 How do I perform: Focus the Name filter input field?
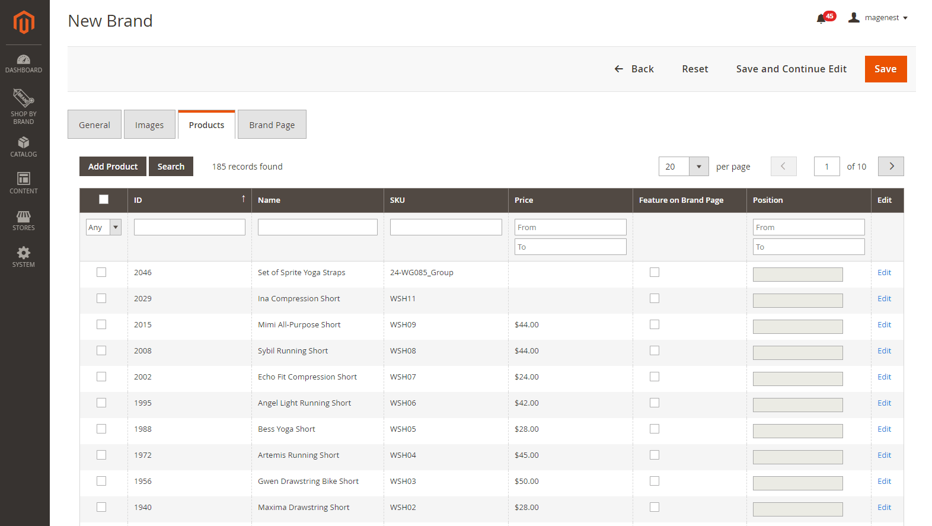pos(318,227)
